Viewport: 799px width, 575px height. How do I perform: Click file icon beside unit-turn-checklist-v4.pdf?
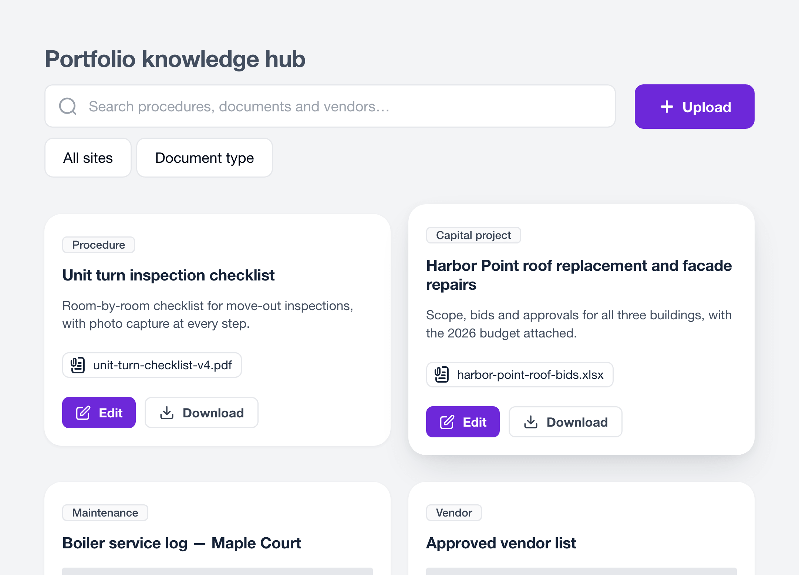(78, 365)
